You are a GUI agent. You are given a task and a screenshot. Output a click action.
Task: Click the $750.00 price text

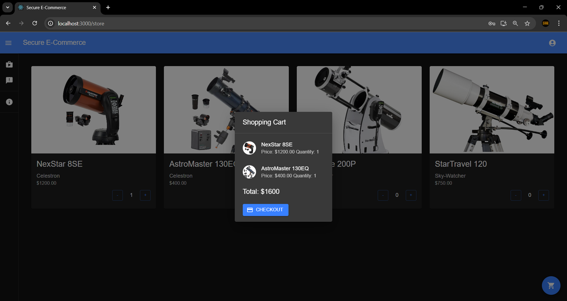[443, 183]
